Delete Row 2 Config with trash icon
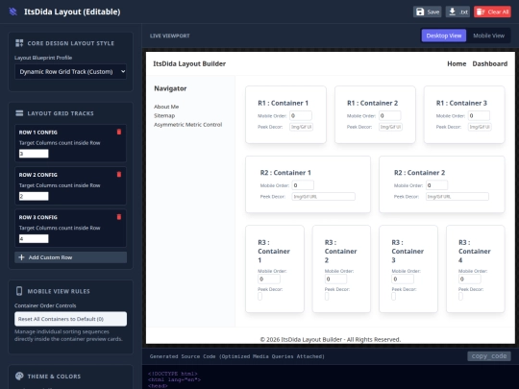The width and height of the screenshot is (519, 389). coord(119,174)
